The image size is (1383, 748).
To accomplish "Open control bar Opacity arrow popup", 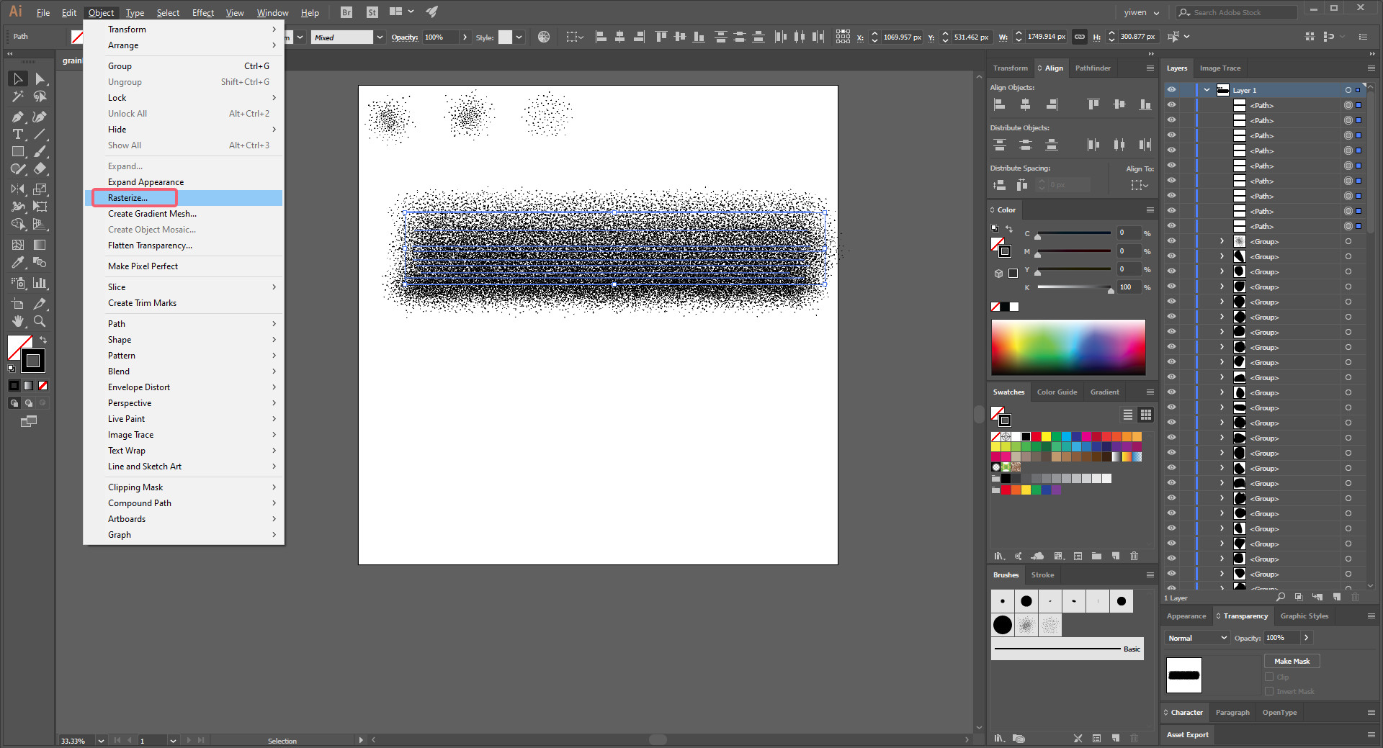I will [x=465, y=37].
